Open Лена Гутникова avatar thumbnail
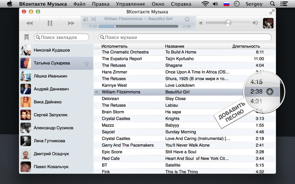Screen dimensions: 295x184 tap(25, 141)
